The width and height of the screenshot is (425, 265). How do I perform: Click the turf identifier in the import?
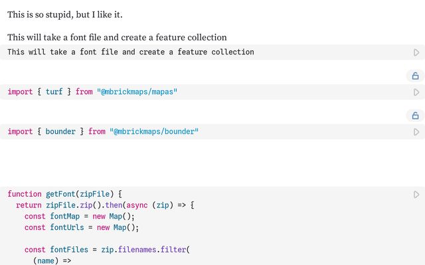click(54, 92)
